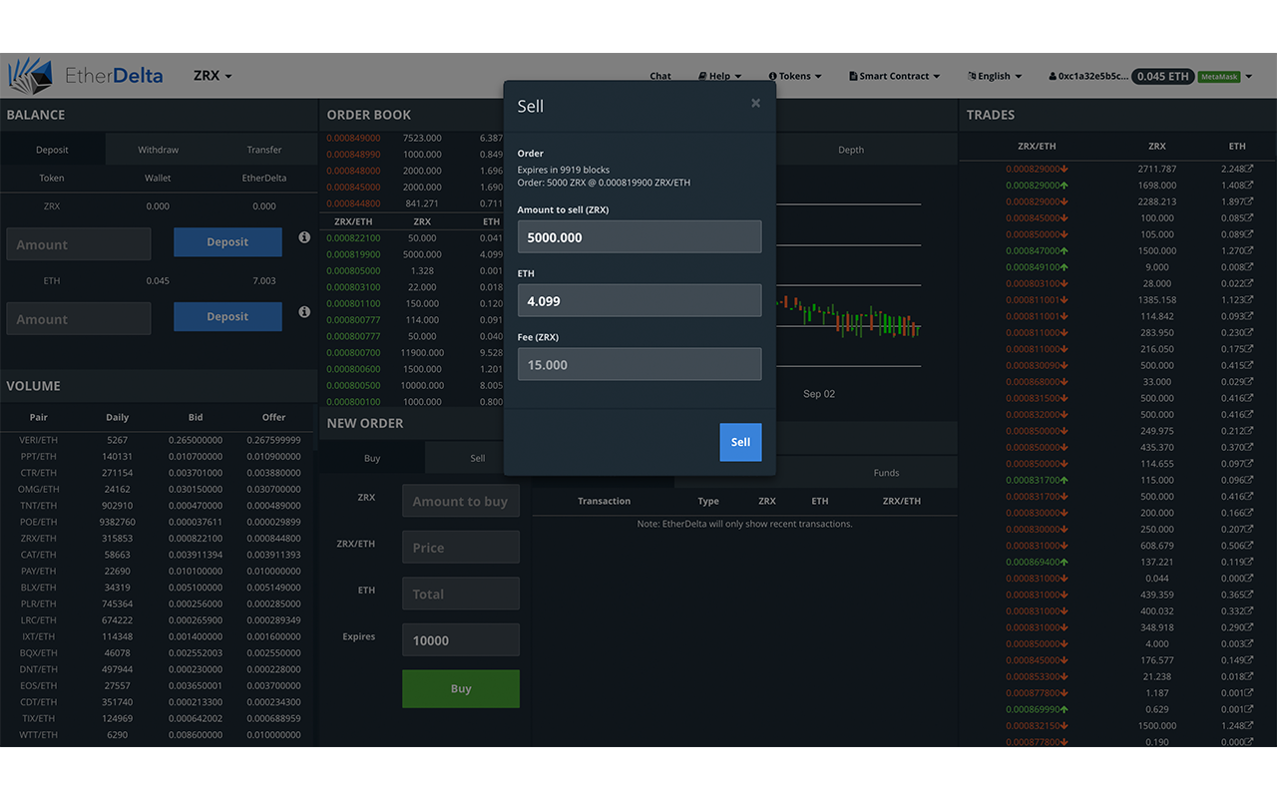The image size is (1277, 798).
Task: Click sell order at 0.000844800
Action: coord(353,203)
